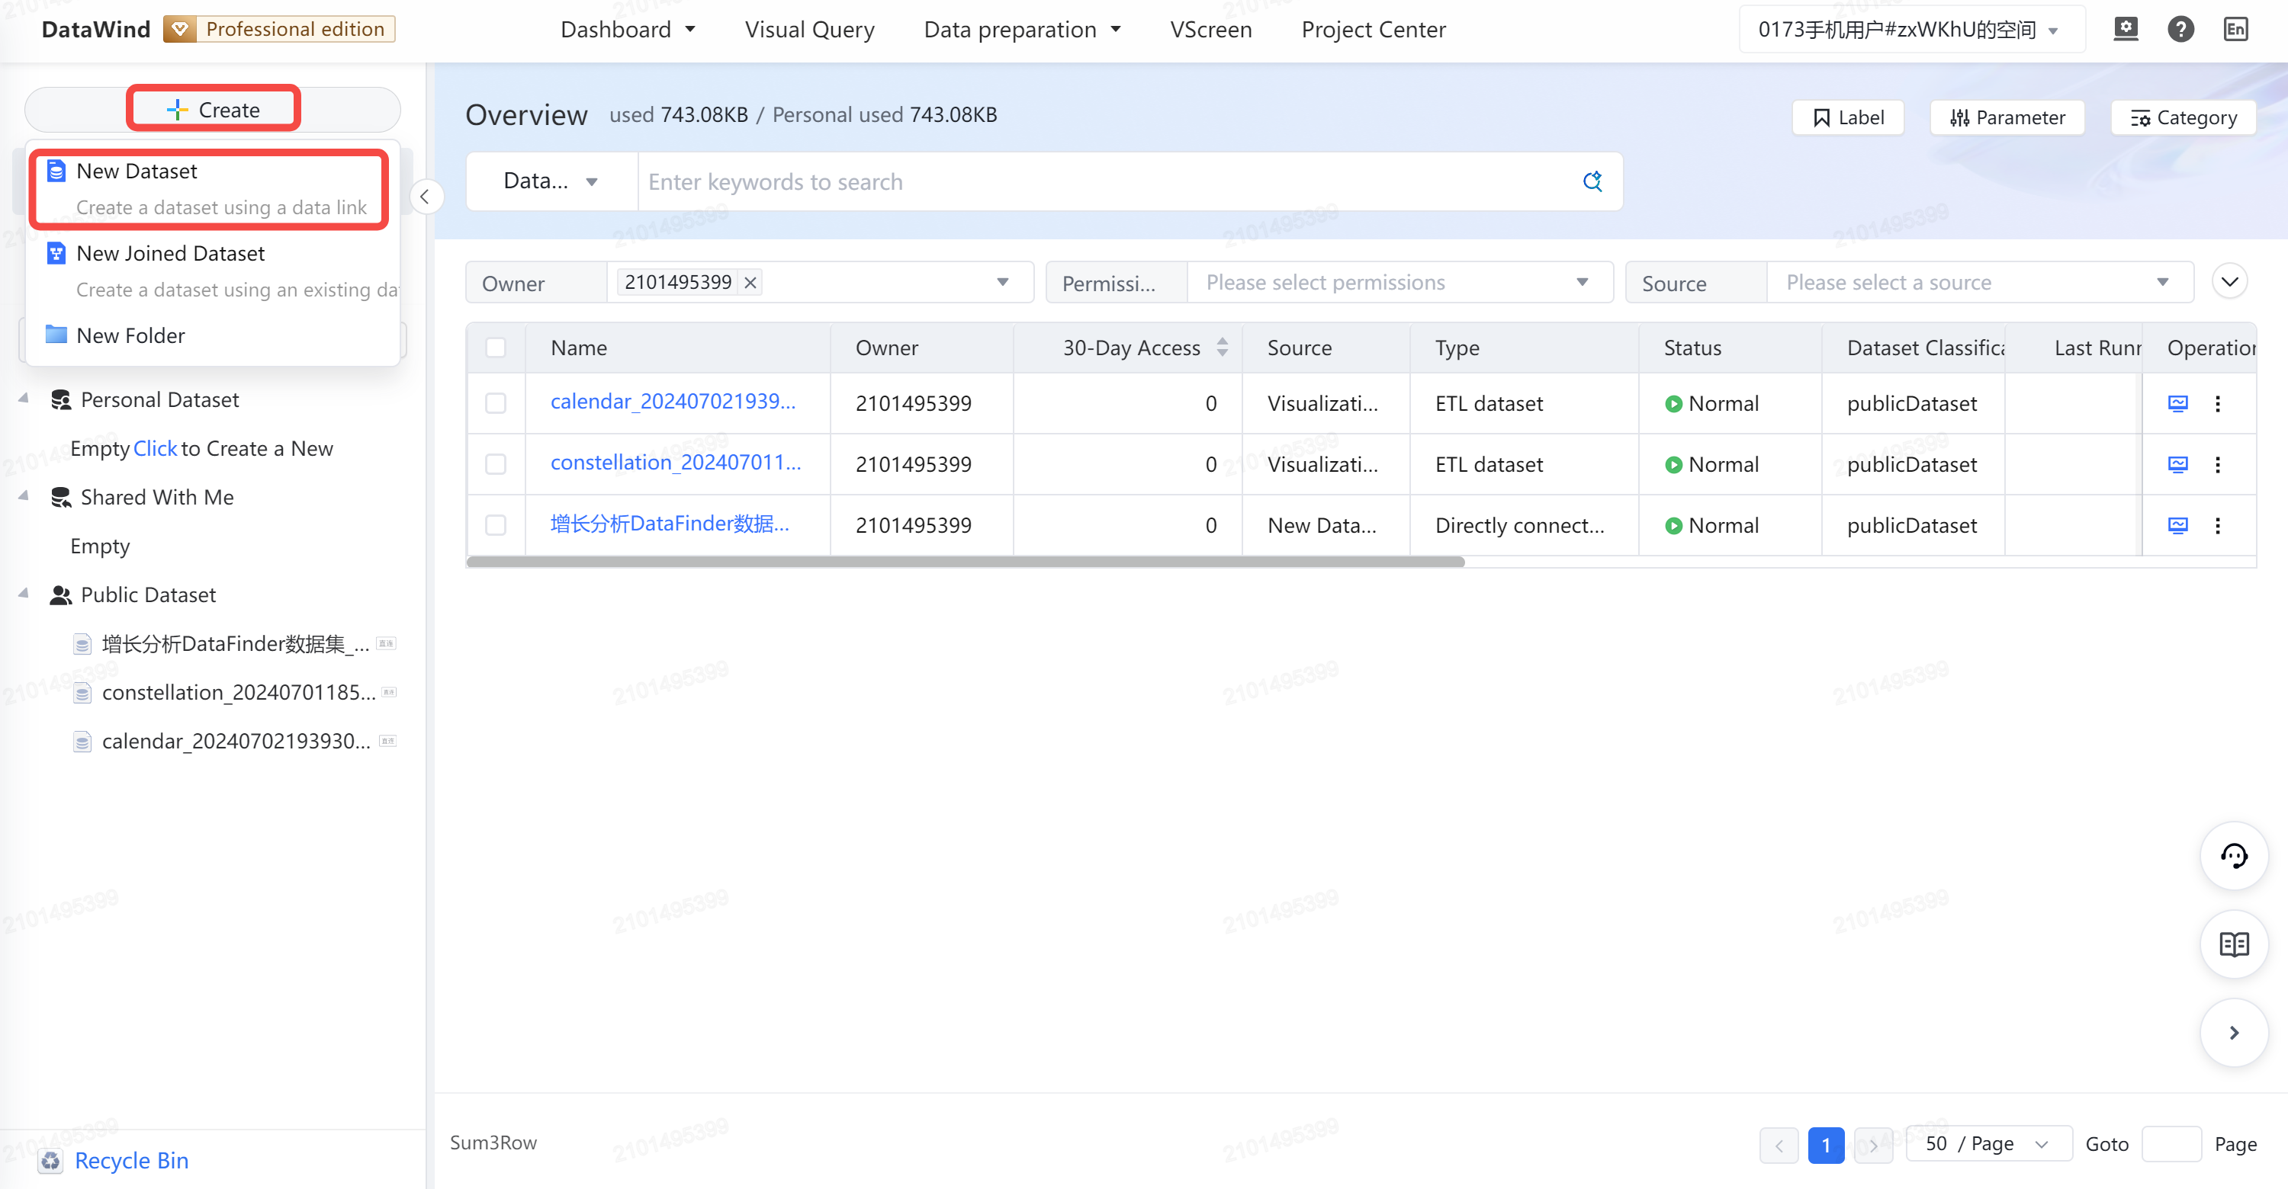Image resolution: width=2288 pixels, height=1189 pixels.
Task: Go to Project Center tab
Action: [1373, 29]
